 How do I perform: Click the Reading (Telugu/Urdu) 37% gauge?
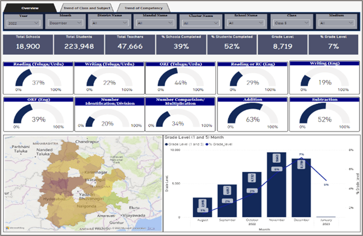point(38,78)
